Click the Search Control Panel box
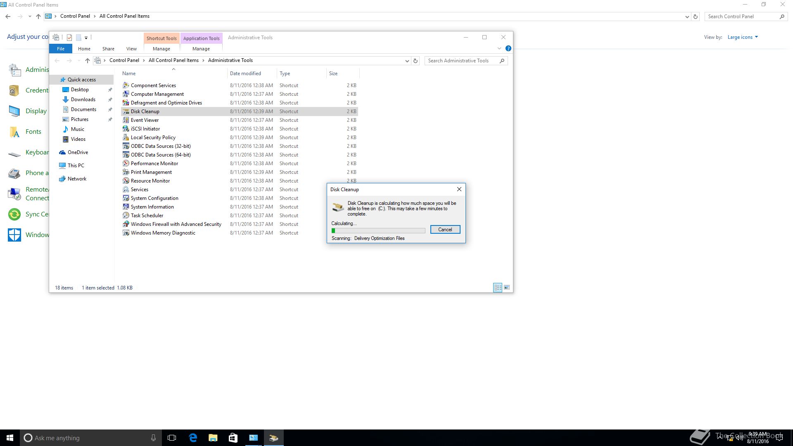The image size is (793, 446). [x=746, y=17]
